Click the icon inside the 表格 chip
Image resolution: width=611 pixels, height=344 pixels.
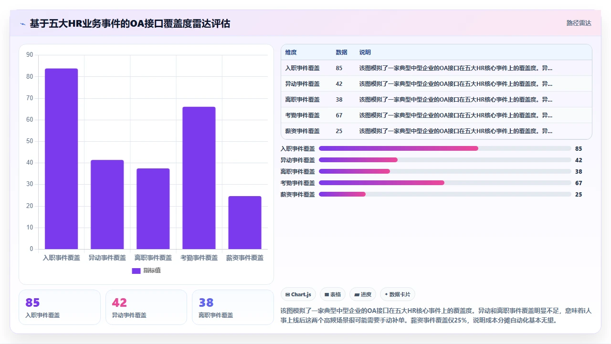(x=327, y=295)
